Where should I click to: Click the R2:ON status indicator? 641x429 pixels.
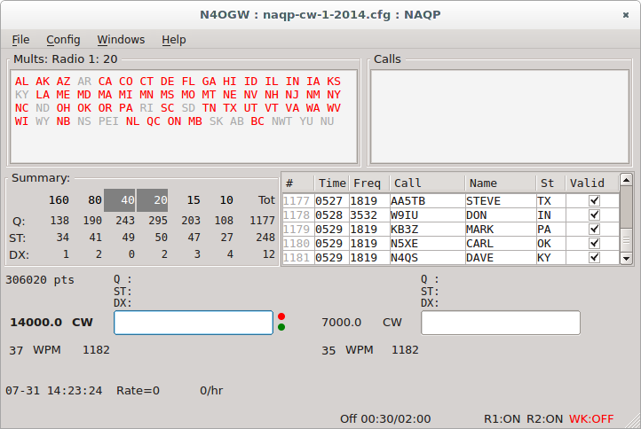(x=544, y=419)
